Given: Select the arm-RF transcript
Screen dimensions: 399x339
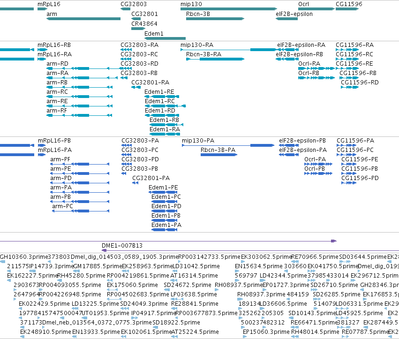Looking at the screenshot, I should click(x=79, y=115).
